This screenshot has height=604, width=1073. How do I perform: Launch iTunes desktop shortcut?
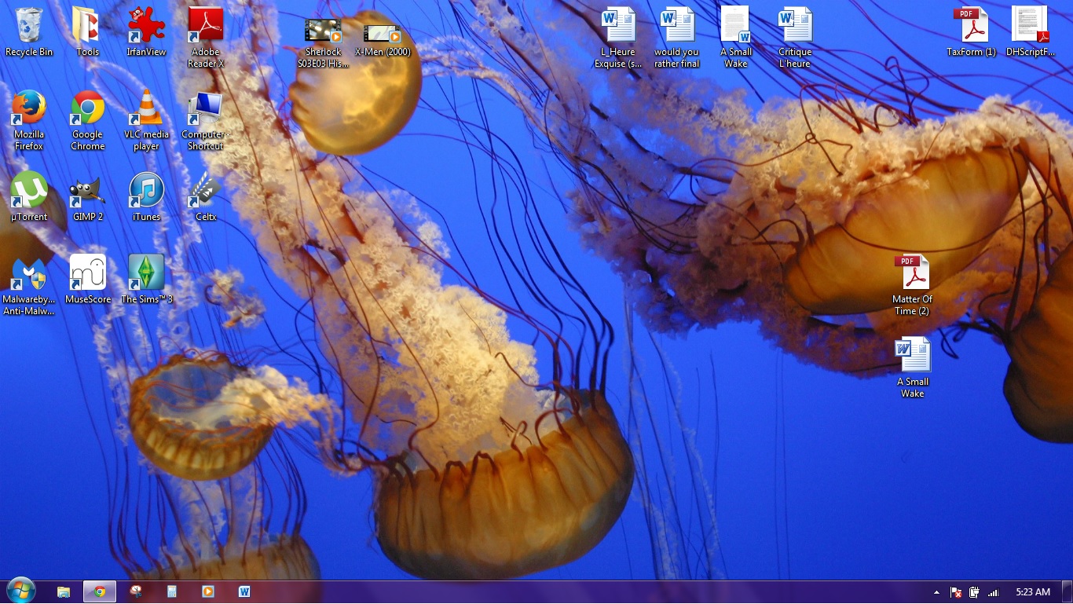pyautogui.click(x=146, y=197)
